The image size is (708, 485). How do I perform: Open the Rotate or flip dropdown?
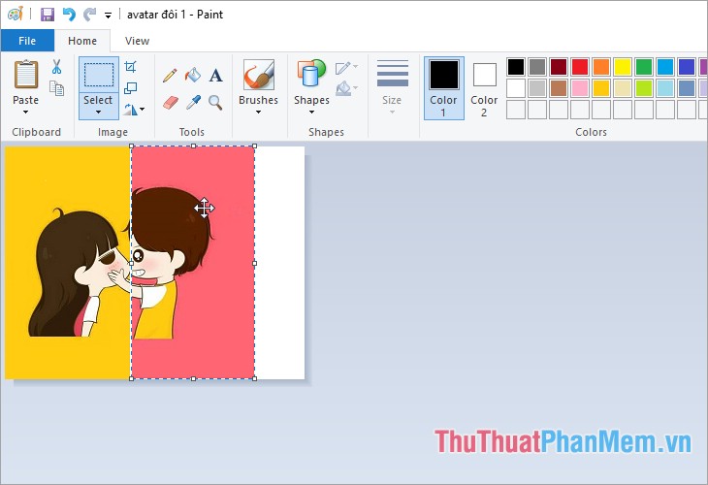click(x=134, y=110)
